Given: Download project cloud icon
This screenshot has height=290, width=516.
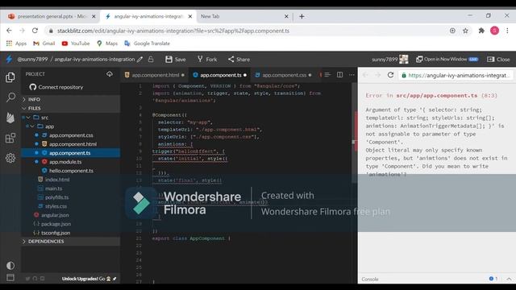Looking at the screenshot, I should (110, 74).
